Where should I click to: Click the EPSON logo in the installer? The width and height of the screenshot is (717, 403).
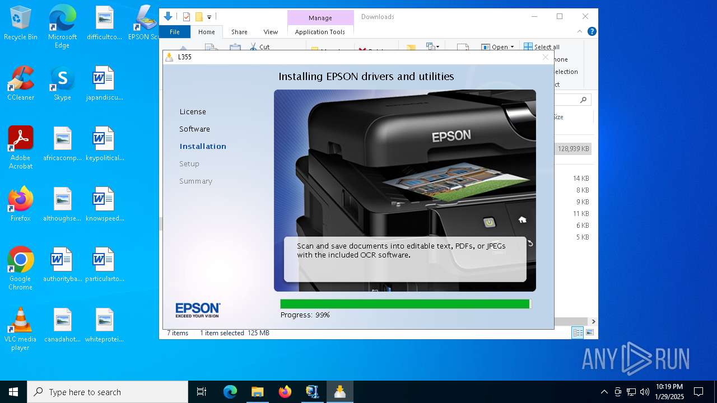[x=198, y=310]
